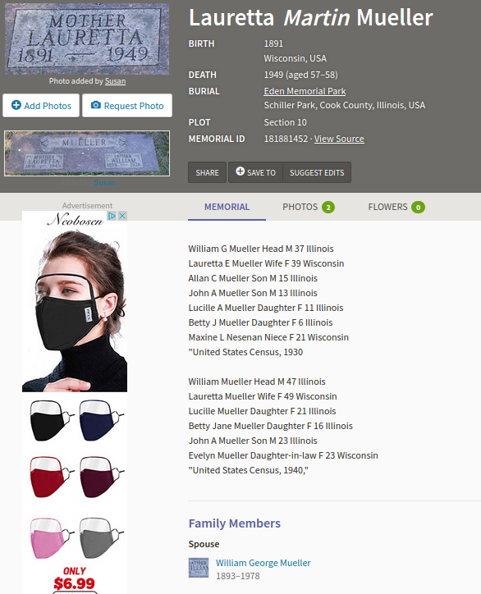The image size is (481, 594).
Task: Open the Lauretta headstone main photo
Action: coord(87,39)
